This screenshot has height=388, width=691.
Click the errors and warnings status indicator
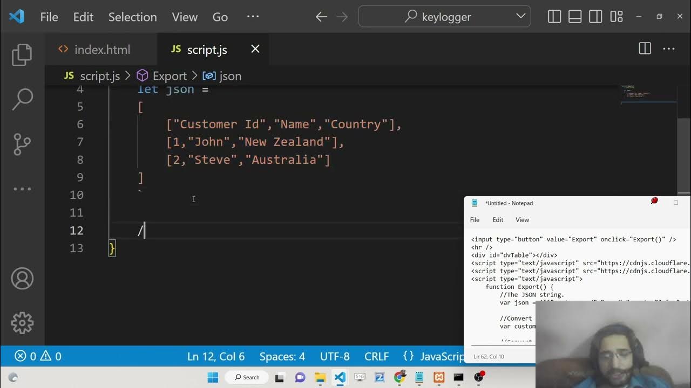point(38,356)
